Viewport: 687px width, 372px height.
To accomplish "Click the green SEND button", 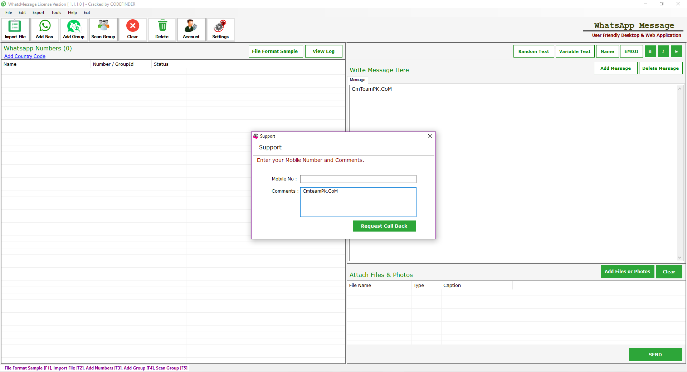I will [656, 355].
